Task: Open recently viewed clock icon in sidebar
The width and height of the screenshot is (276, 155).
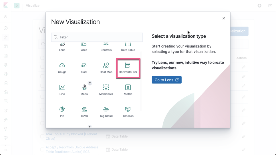Action: pos(6,17)
